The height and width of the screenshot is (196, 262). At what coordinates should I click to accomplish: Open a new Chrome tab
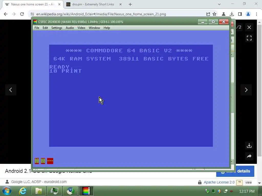click(130, 4)
